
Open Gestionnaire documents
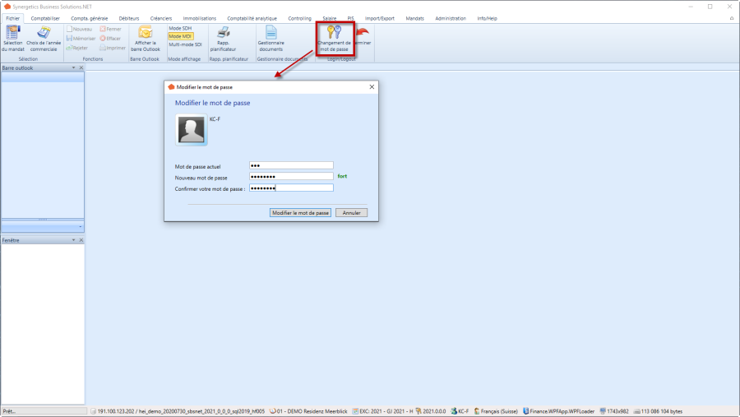pyautogui.click(x=271, y=39)
